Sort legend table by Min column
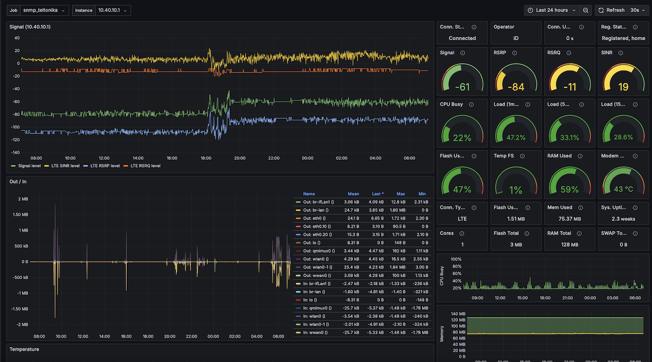652x362 pixels. (422, 194)
